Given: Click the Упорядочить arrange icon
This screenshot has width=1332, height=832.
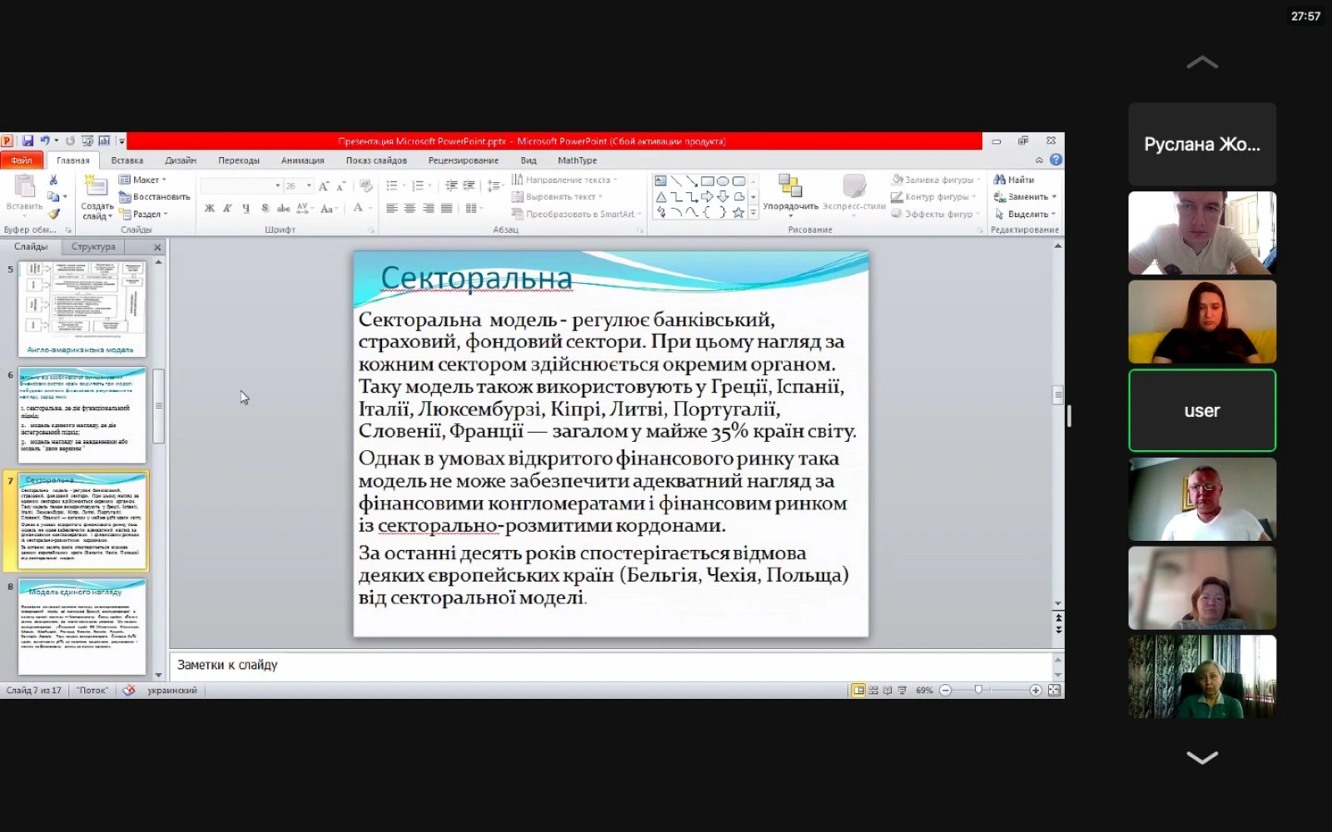Looking at the screenshot, I should pyautogui.click(x=790, y=190).
